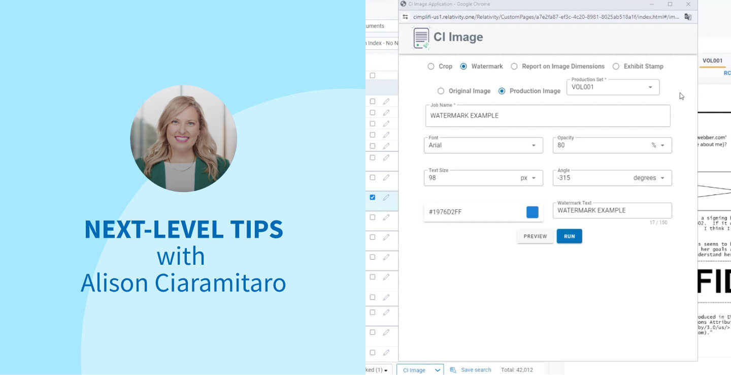Open the Angle units degrees dropdown
Viewport: 731px width, 375px height.
point(661,178)
